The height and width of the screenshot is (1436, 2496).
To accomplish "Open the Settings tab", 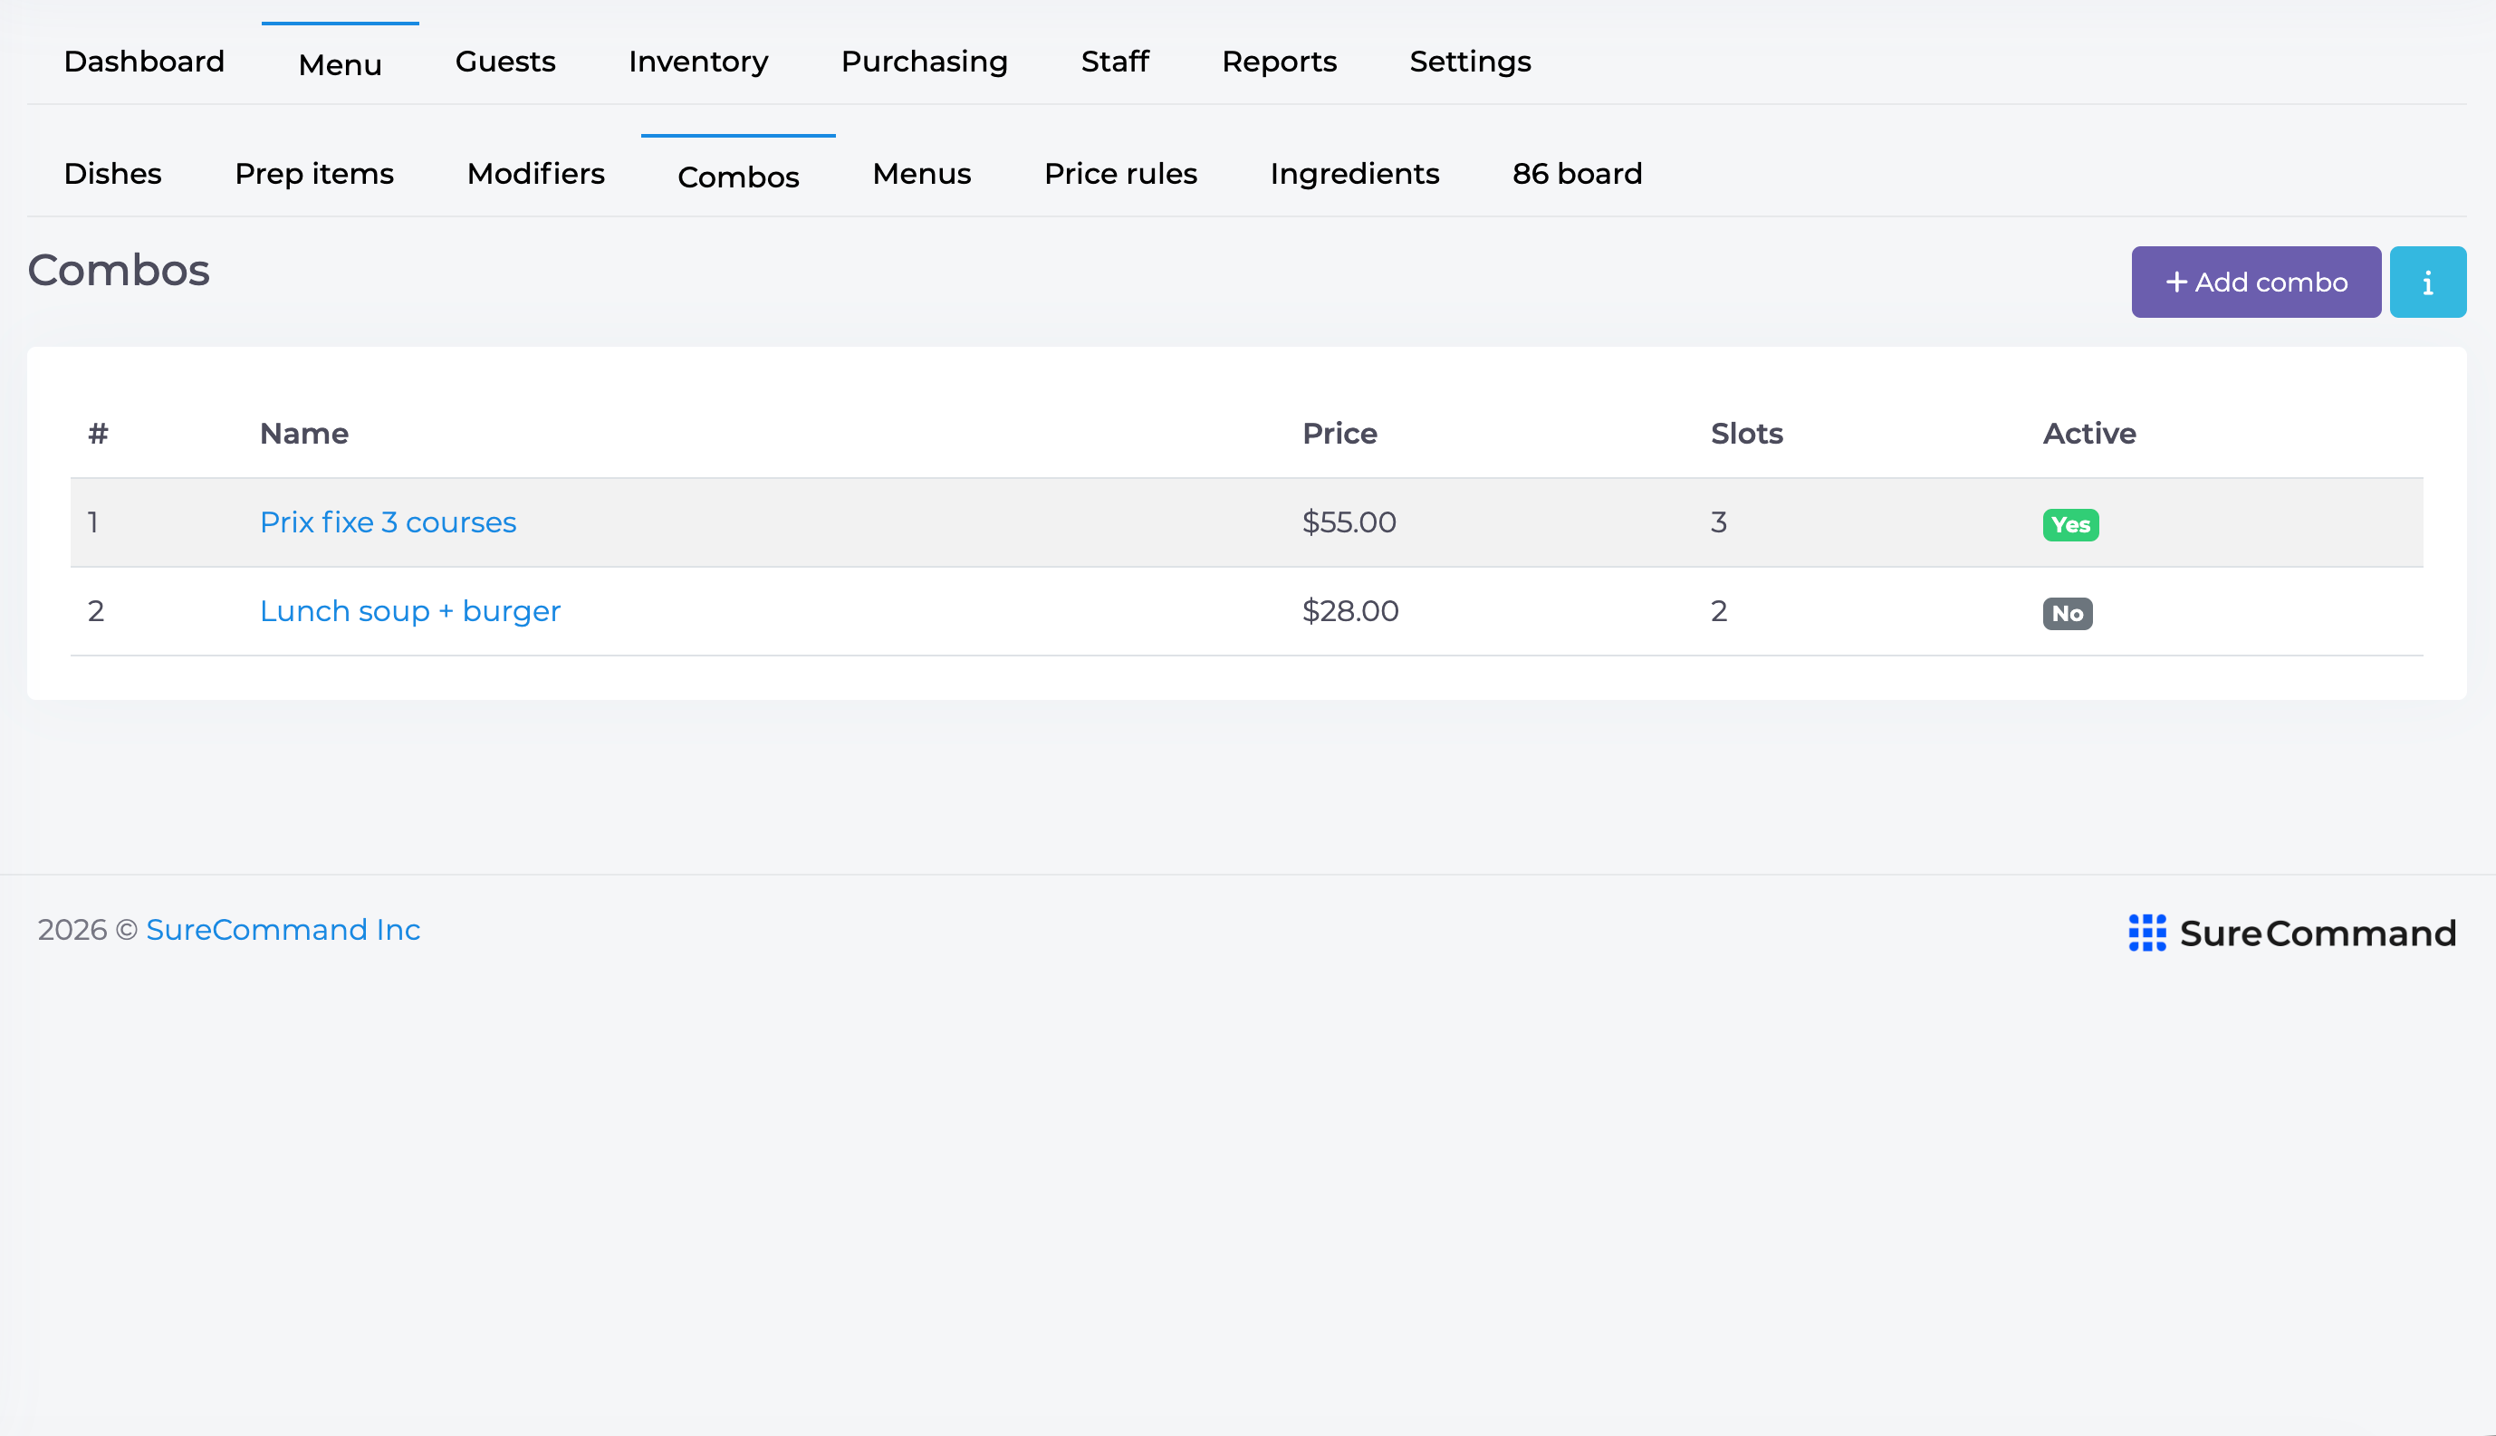I will point(1470,62).
